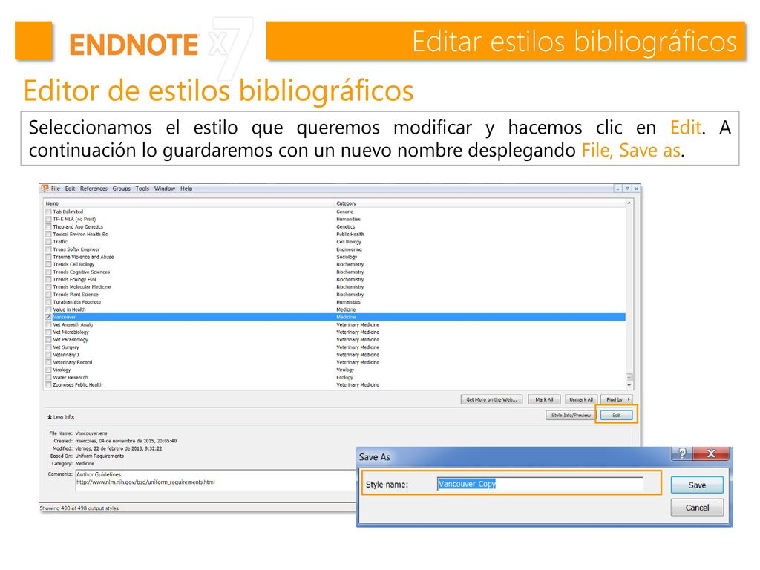
Task: Click Get More on the Web button
Action: (491, 399)
